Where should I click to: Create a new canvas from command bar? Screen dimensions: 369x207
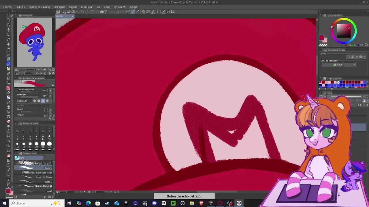pyautogui.click(x=64, y=12)
